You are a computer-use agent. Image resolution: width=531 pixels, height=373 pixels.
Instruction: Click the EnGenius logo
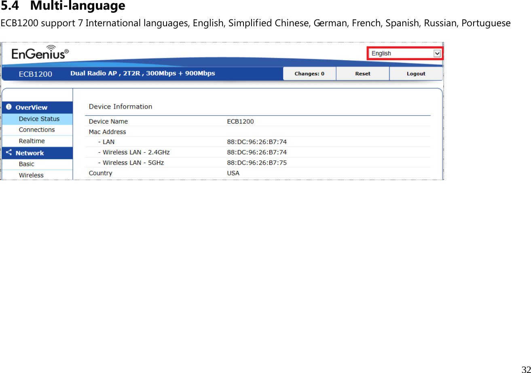pyautogui.click(x=40, y=53)
